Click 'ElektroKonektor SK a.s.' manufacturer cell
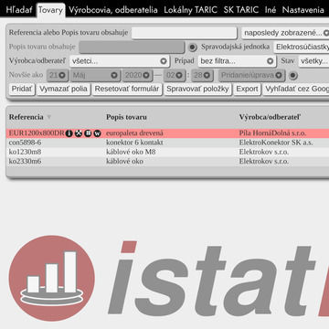Screen dimensions: 329x329 click(276, 143)
